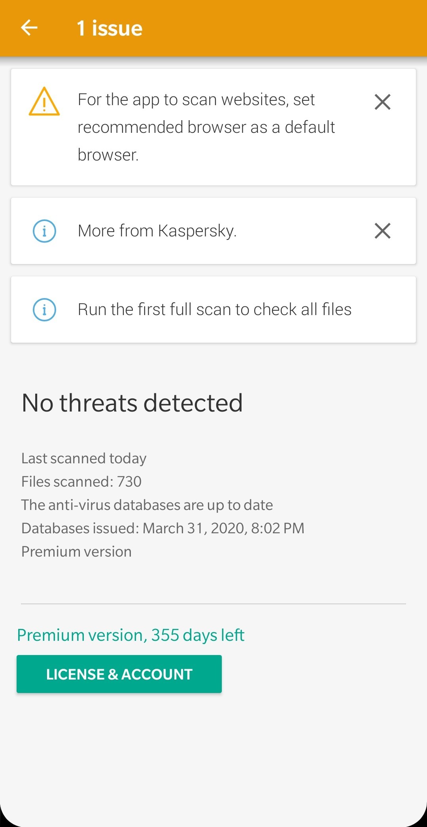Tap the Files scanned: 730 line
This screenshot has width=427, height=827.
tap(81, 481)
